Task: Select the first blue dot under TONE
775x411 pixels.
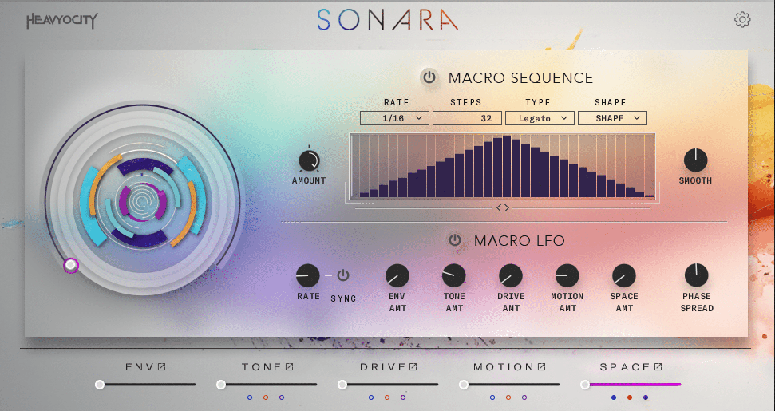Action: 250,397
